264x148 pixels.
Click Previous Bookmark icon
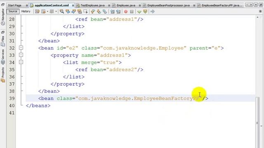93,12
